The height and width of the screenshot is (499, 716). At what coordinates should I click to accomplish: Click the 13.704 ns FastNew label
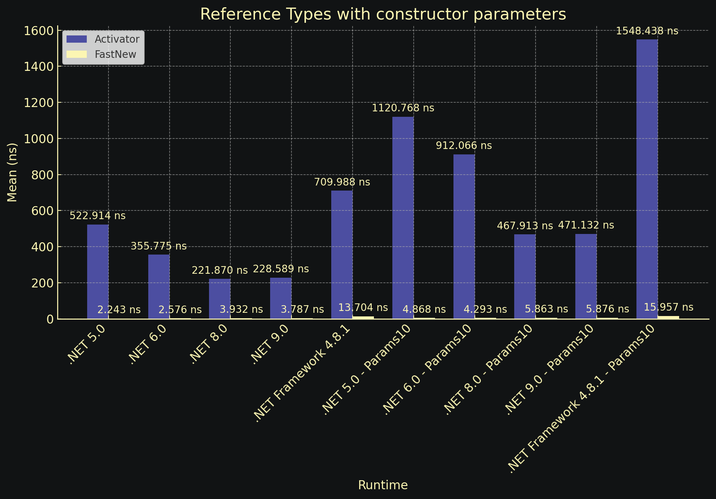363,308
